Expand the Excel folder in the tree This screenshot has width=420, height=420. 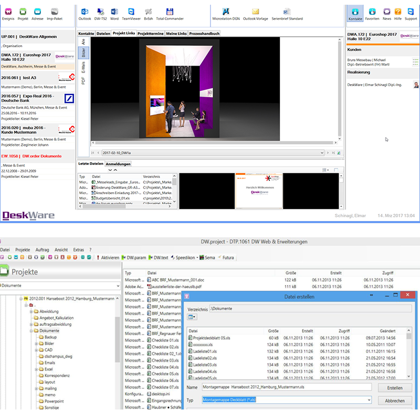click(x=36, y=370)
